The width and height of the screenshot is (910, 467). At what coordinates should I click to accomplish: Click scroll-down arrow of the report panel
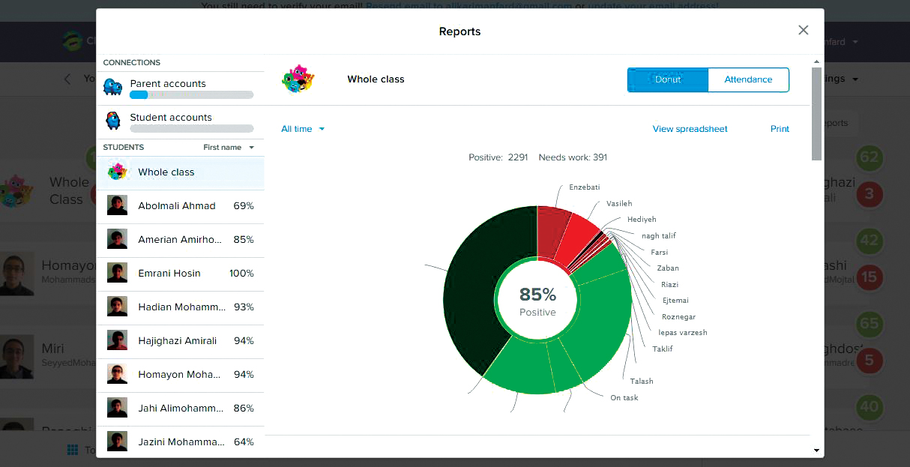(x=816, y=450)
